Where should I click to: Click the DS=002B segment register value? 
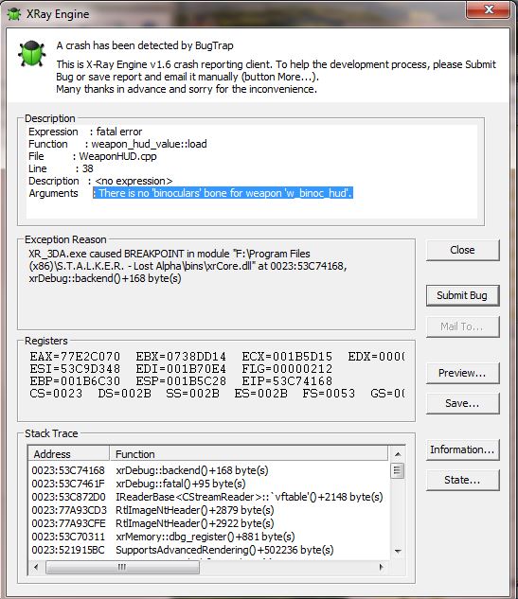(125, 394)
